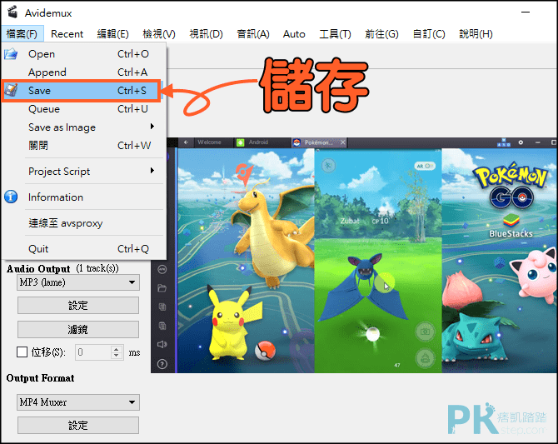Open the 說明(H) Help menu
558x444 pixels.
[x=476, y=34]
